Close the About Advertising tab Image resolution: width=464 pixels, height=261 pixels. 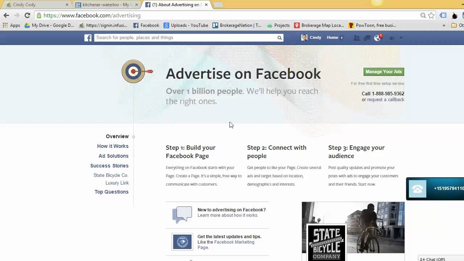(206, 5)
